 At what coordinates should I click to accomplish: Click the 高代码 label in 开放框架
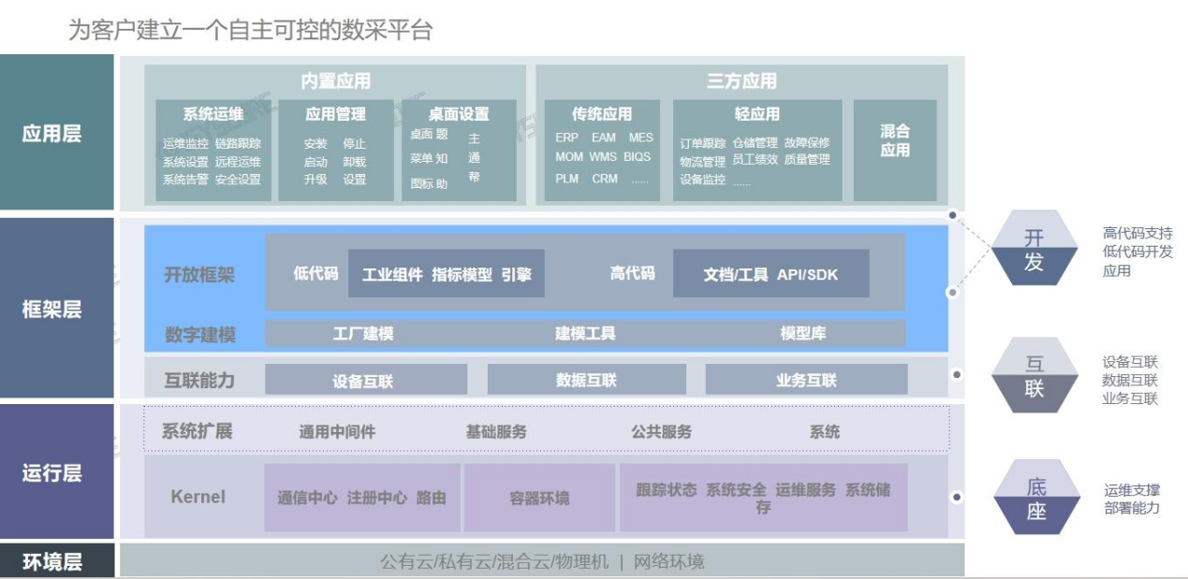(x=632, y=273)
